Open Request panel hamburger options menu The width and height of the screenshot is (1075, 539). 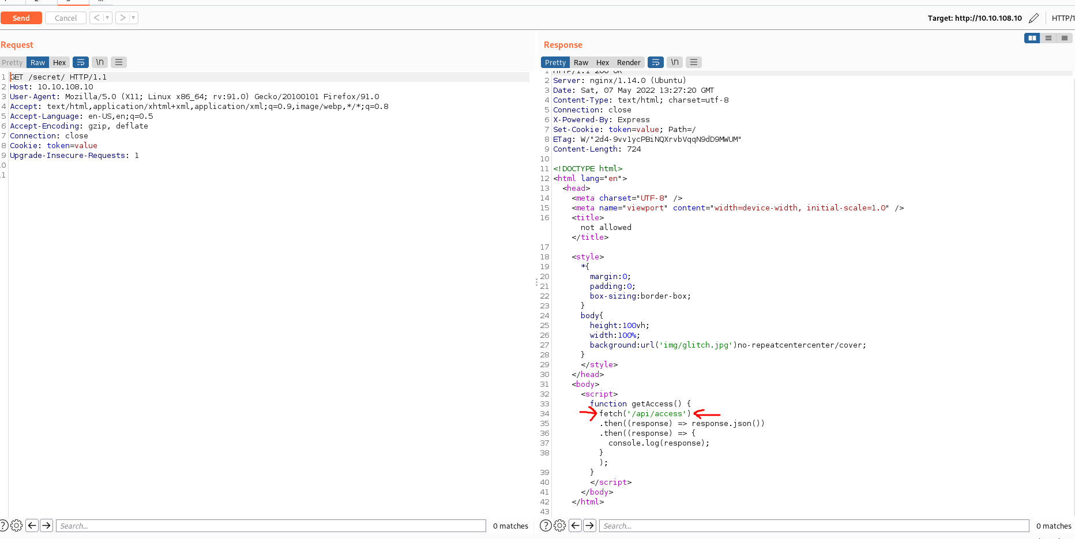pyautogui.click(x=119, y=62)
